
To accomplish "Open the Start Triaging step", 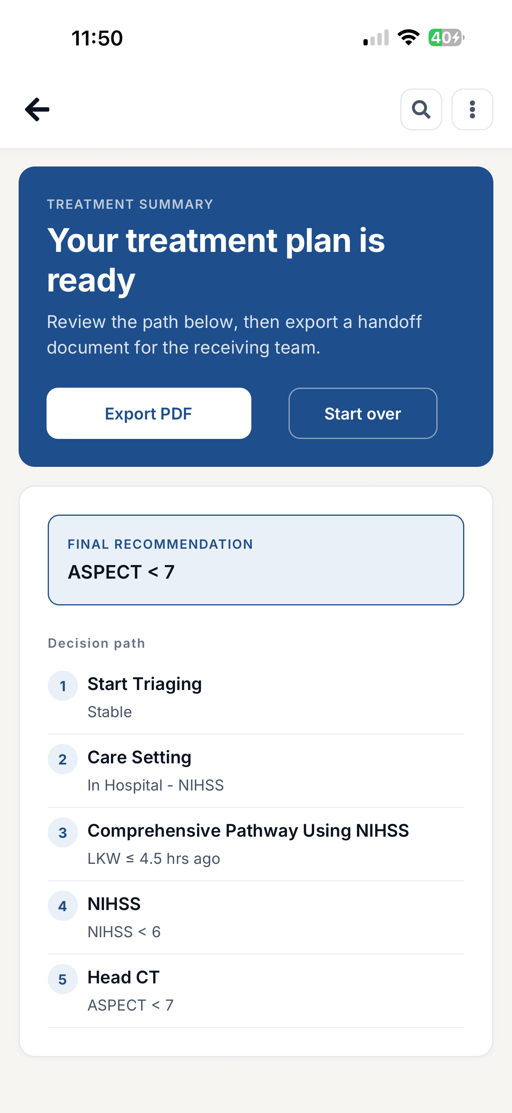I will coord(256,697).
